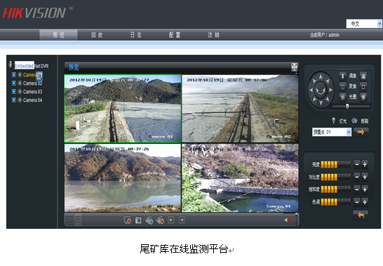Image resolution: width=383 pixels, height=266 pixels.
Task: Go to the next page of cameras
Action: [182, 220]
